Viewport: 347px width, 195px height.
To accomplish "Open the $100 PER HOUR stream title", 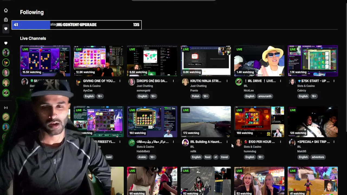I will click(259, 142).
